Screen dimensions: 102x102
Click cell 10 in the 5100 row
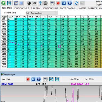[x=11, y=54]
